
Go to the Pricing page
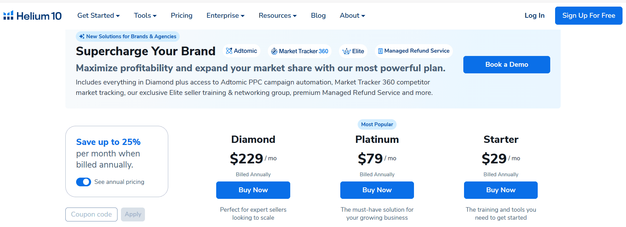click(181, 16)
